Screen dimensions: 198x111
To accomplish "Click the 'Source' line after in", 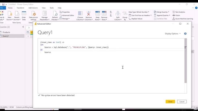I will (47, 52).
